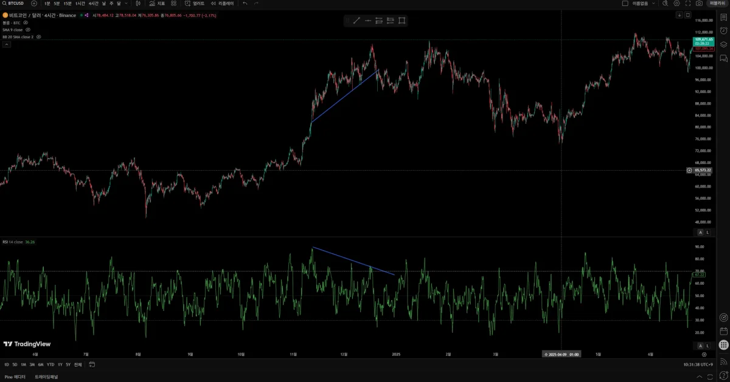Select the 5Y date range
Image resolution: width=730 pixels, height=382 pixels.
(x=68, y=364)
